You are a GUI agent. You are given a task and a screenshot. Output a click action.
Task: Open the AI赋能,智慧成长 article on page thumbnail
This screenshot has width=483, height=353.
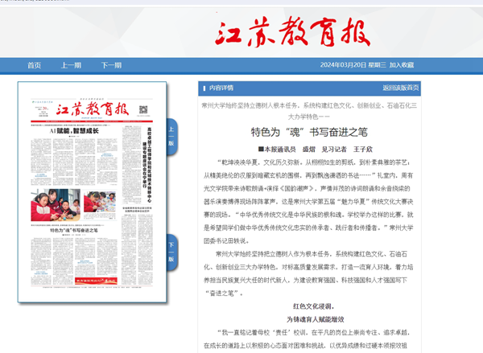coord(74,131)
